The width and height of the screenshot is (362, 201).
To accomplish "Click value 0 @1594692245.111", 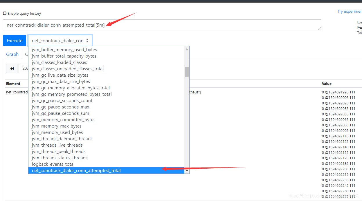I will point(338,185).
